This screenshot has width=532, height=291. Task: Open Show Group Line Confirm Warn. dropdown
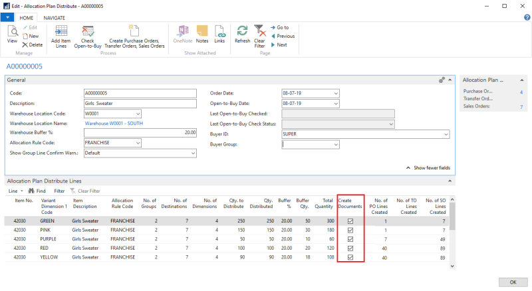click(x=193, y=153)
